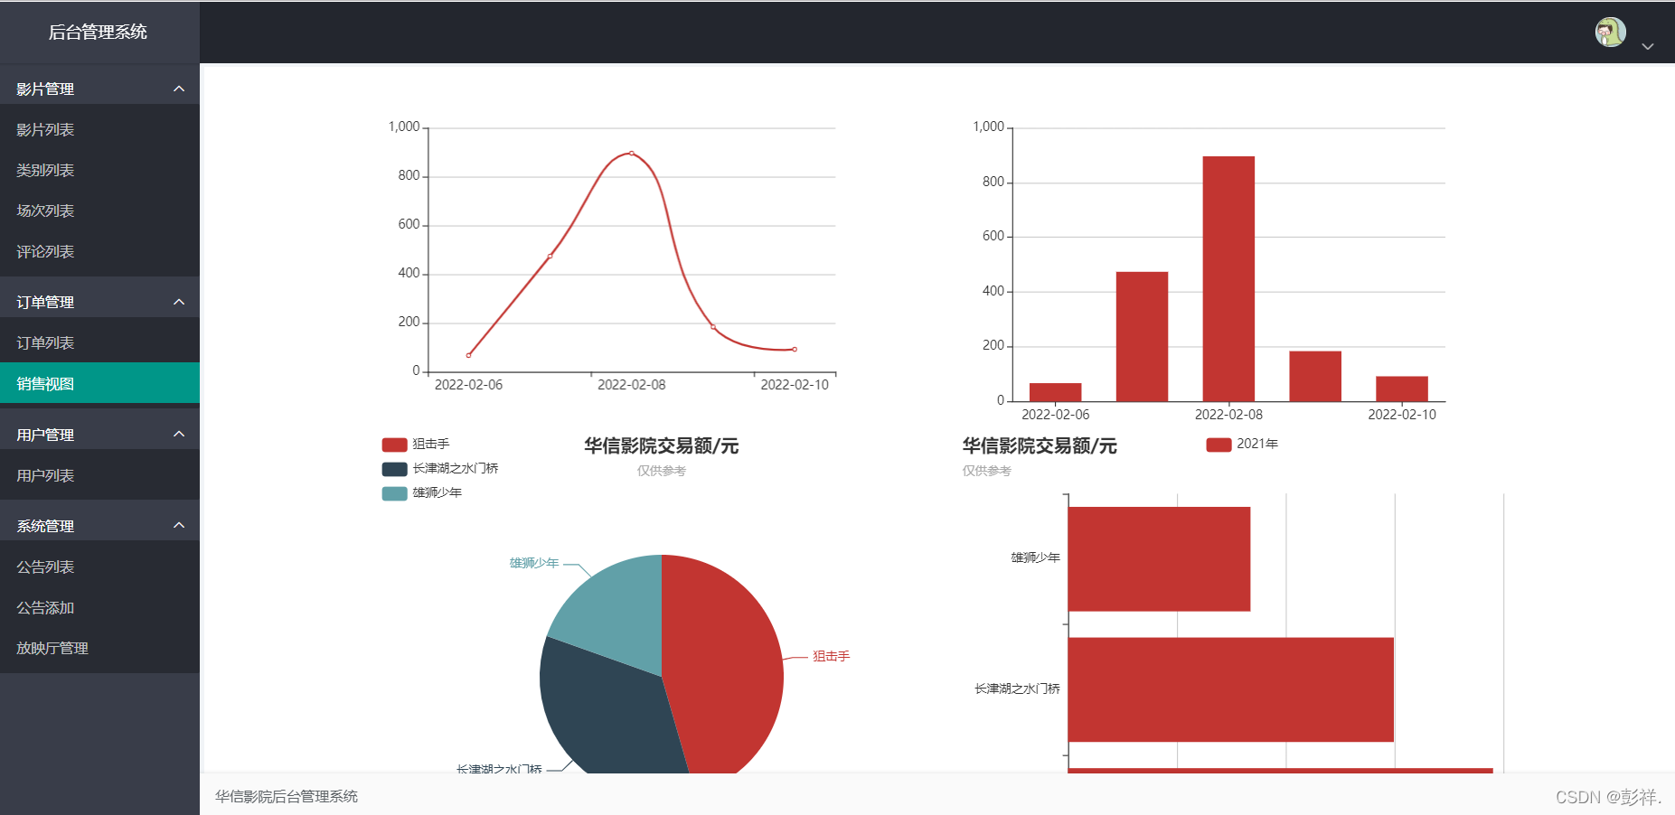Screen dimensions: 1675x815
Task: Click the 后台管理系统 logo title
Action: click(x=98, y=32)
